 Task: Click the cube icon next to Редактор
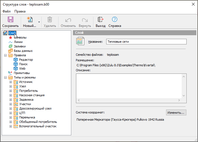click(x=16, y=60)
